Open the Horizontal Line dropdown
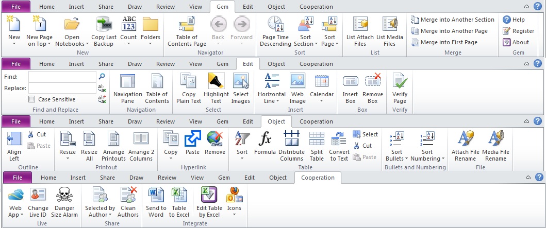The height and width of the screenshot is (228, 546). coord(277,101)
